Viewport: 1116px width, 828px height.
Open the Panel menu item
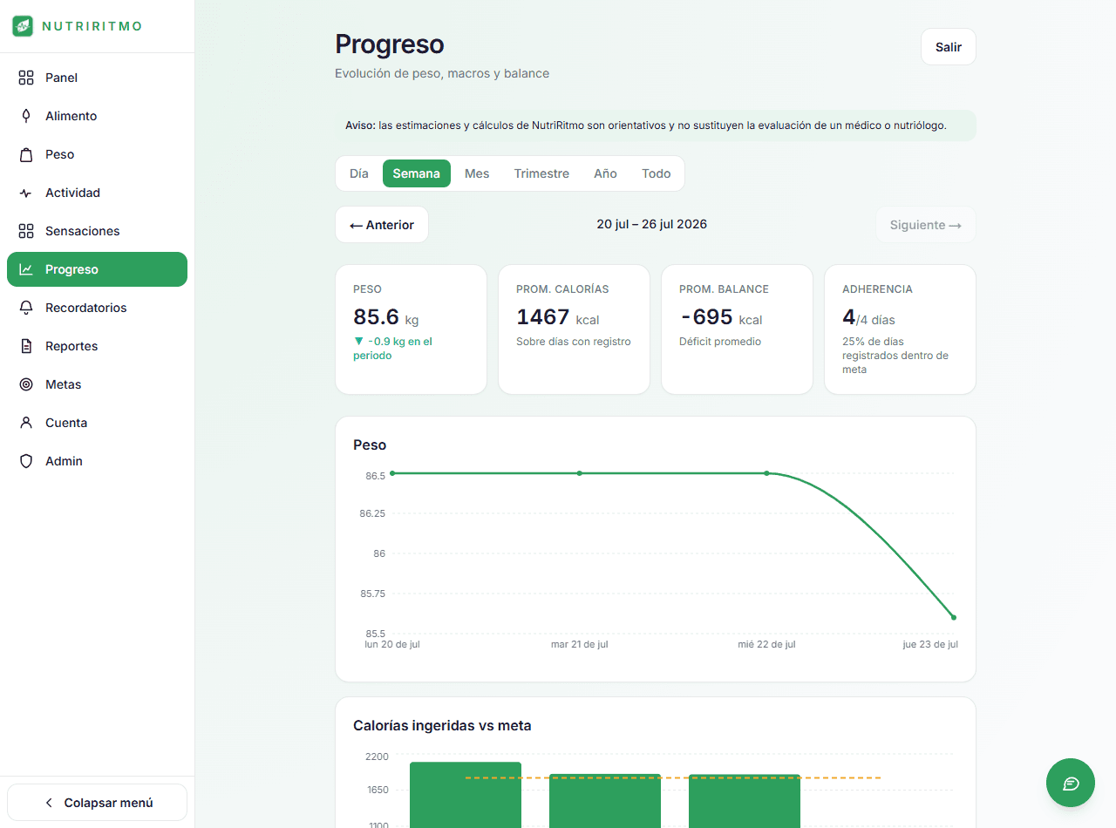(x=97, y=78)
